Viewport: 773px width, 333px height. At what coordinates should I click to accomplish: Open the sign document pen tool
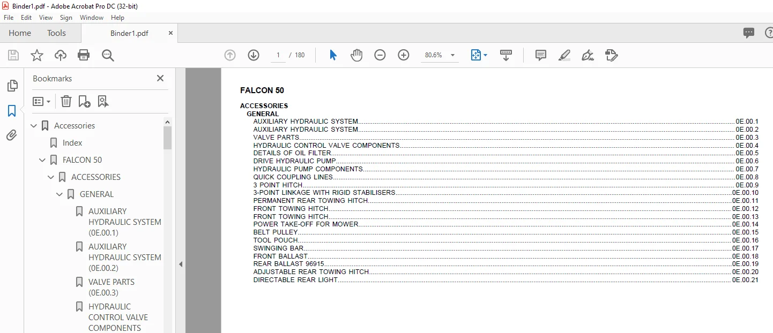tap(588, 55)
